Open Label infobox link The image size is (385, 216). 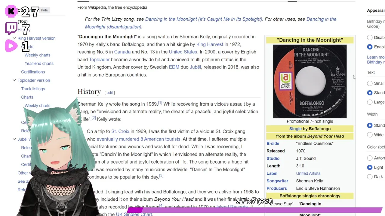tap(272, 173)
